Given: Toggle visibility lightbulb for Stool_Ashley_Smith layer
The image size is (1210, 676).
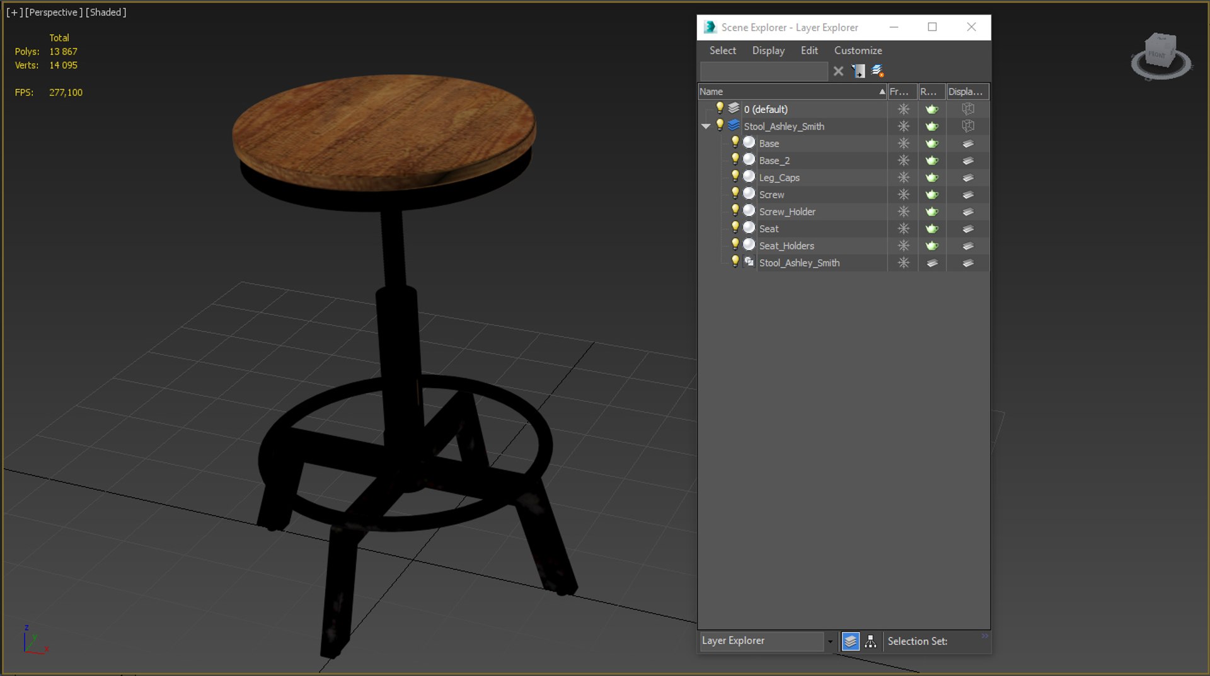Looking at the screenshot, I should tap(720, 125).
